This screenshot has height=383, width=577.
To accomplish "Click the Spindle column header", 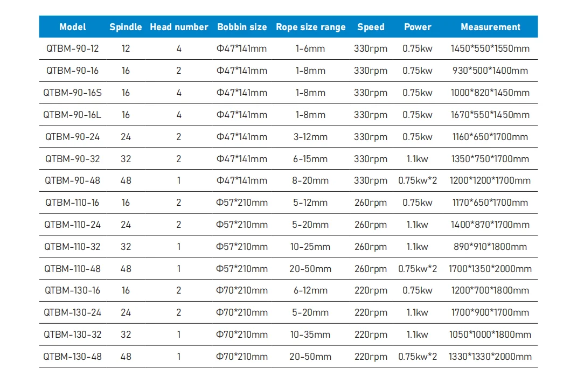I will (126, 27).
